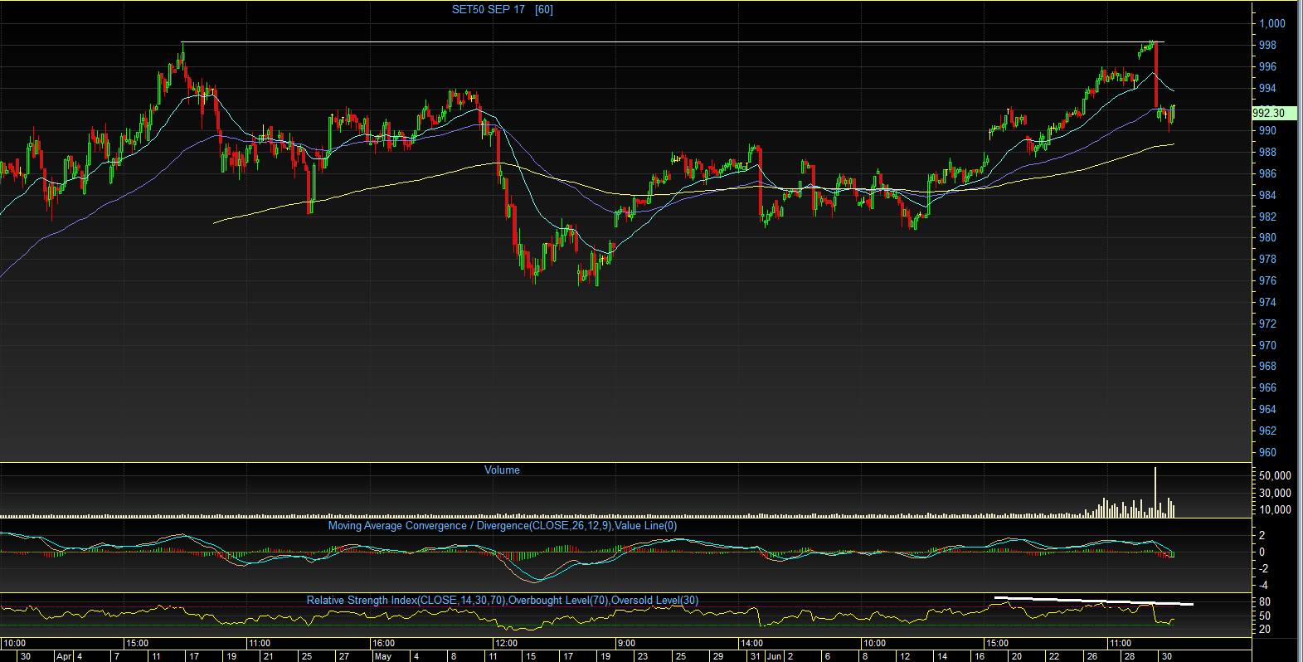Viewport: 1303px width, 662px height.
Task: Select the 14:00 time axis label
Action: [751, 643]
